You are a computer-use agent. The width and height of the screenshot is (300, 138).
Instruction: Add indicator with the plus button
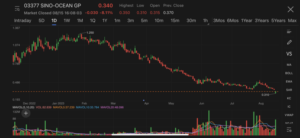(26, 113)
